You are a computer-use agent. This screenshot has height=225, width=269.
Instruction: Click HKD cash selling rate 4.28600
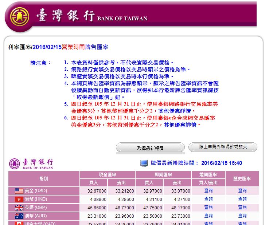(x=126, y=199)
